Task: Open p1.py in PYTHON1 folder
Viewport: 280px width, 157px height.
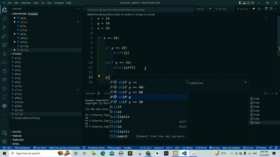Action: (17, 58)
